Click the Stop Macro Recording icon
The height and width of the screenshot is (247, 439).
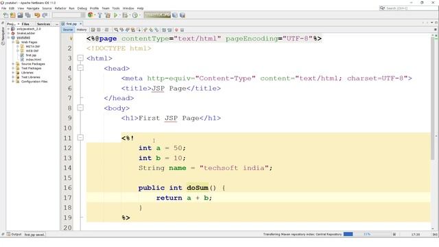click(182, 30)
